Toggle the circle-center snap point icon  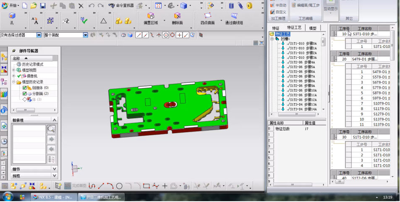coord(166,35)
